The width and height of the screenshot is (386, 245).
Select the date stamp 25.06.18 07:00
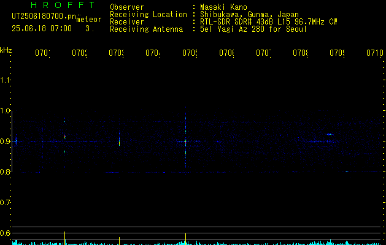(42, 29)
